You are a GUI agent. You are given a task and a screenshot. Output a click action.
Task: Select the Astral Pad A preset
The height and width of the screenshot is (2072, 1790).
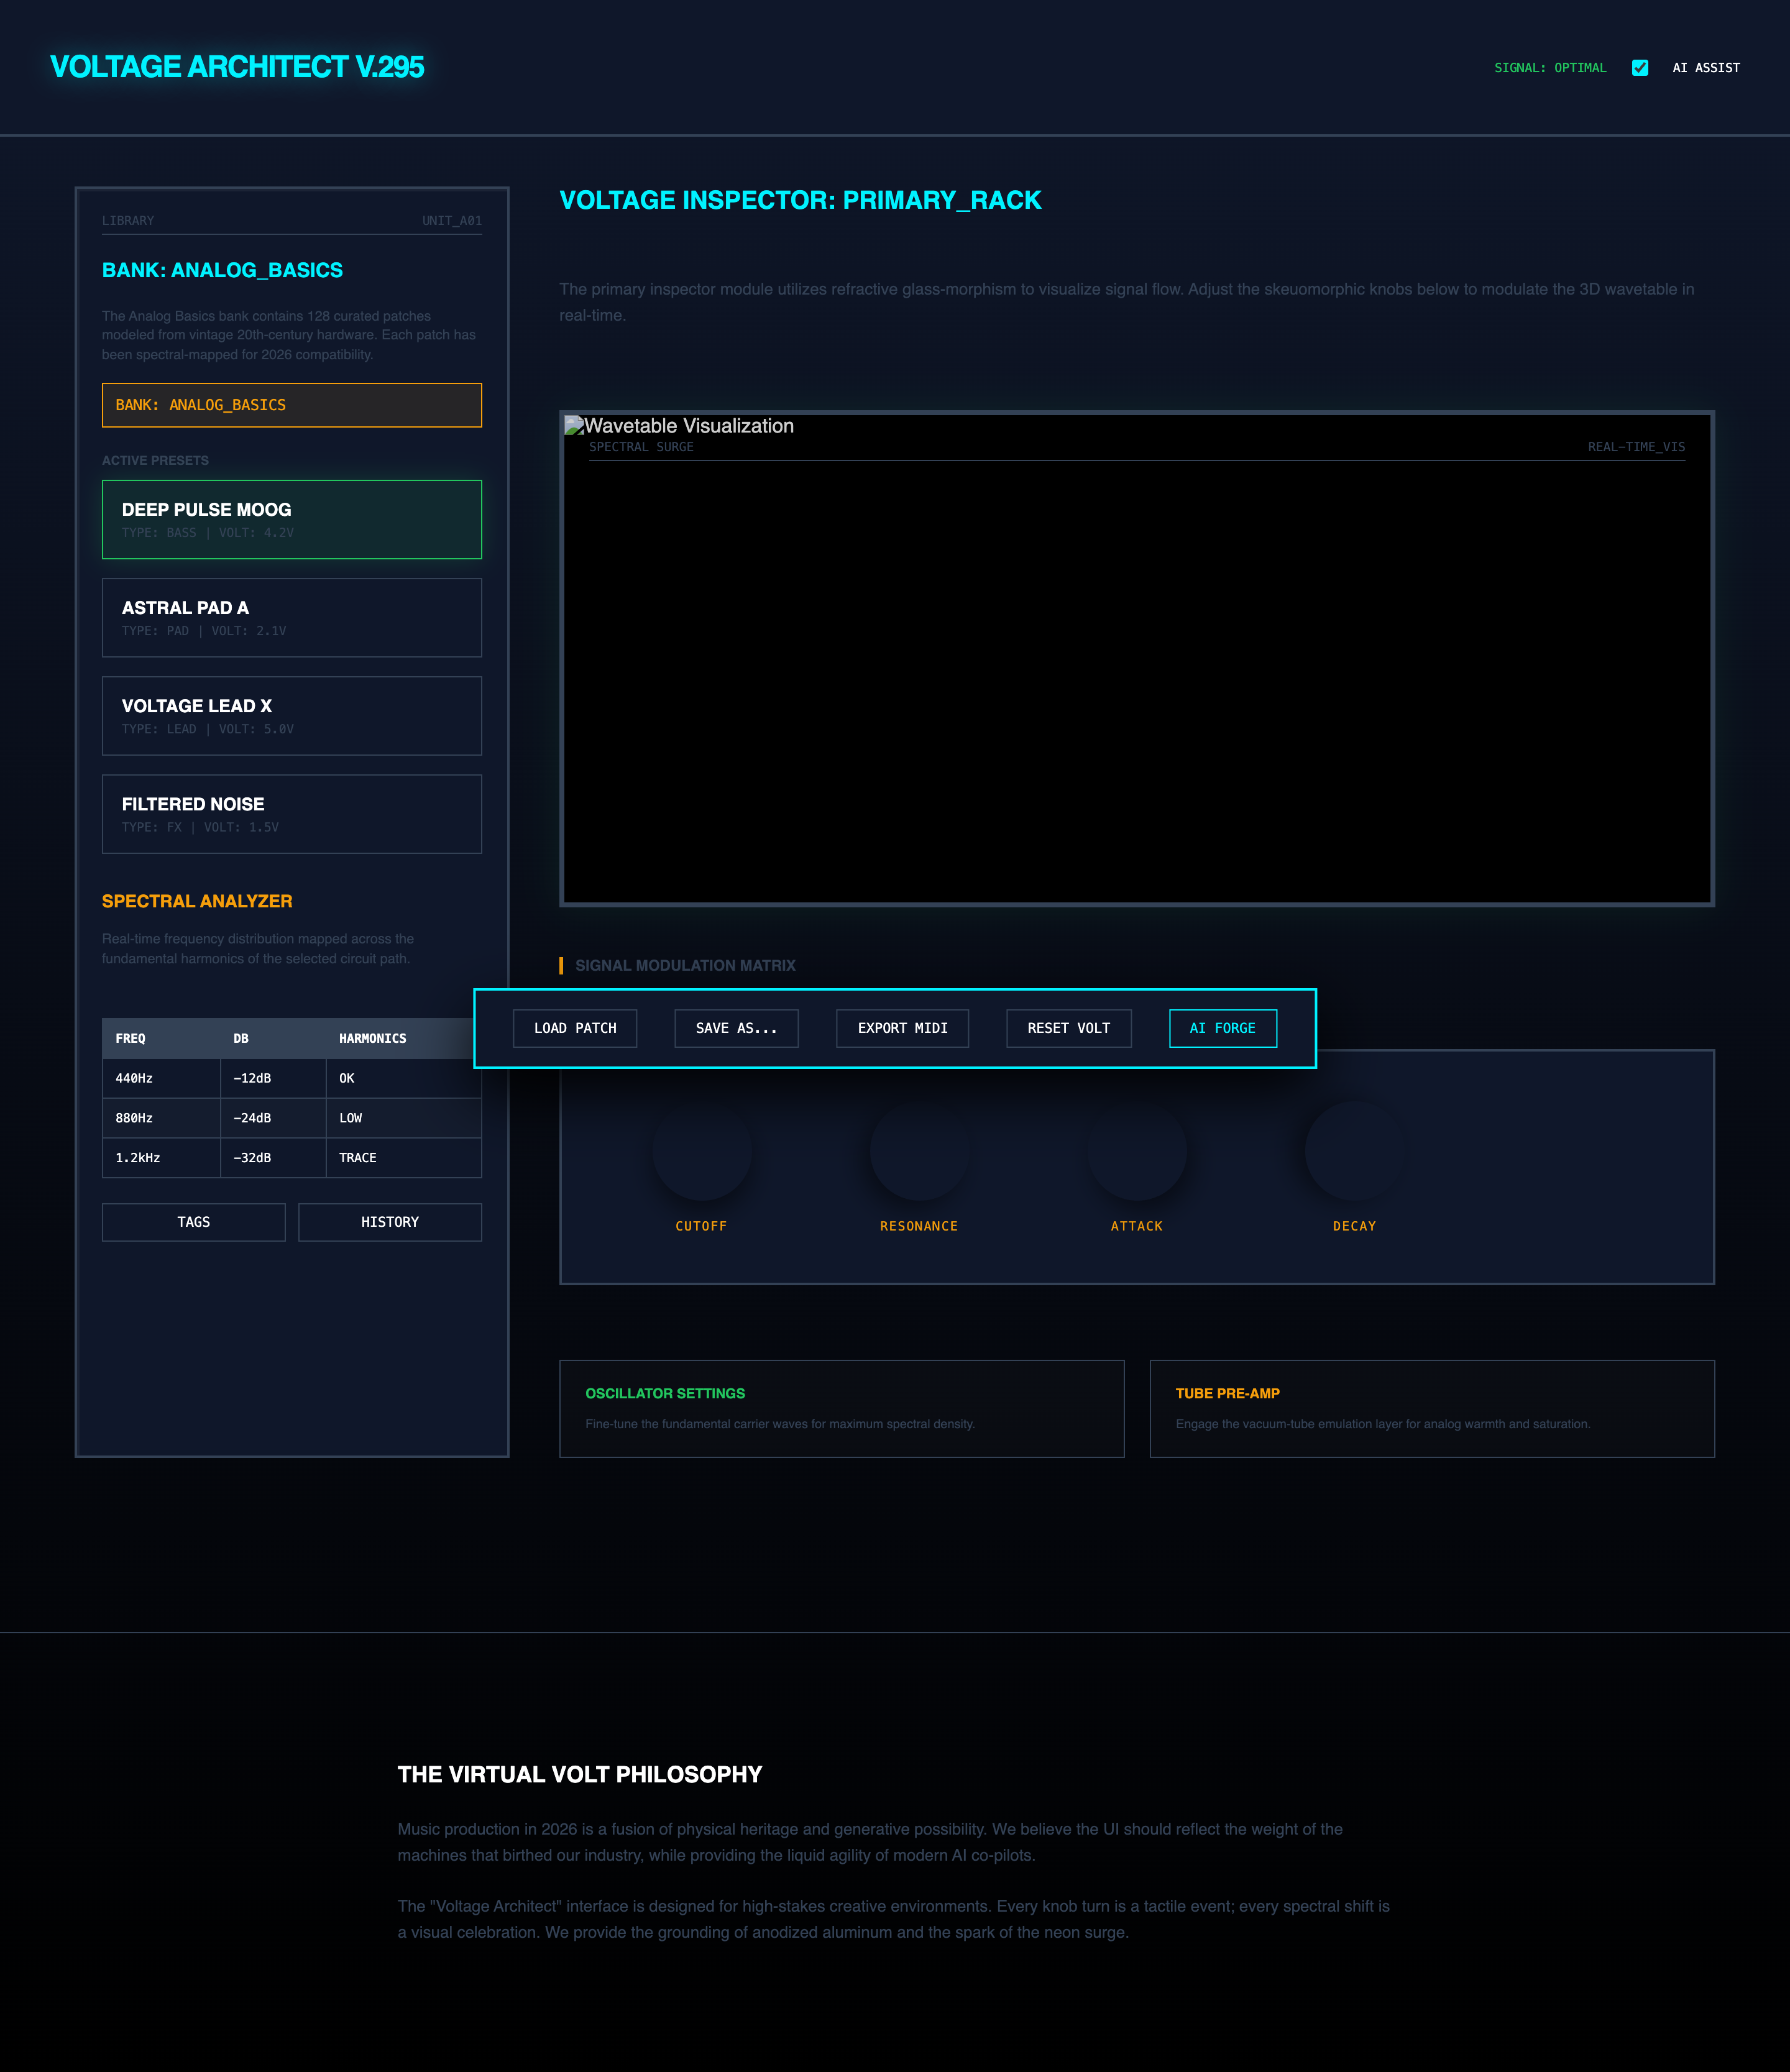coord(291,617)
